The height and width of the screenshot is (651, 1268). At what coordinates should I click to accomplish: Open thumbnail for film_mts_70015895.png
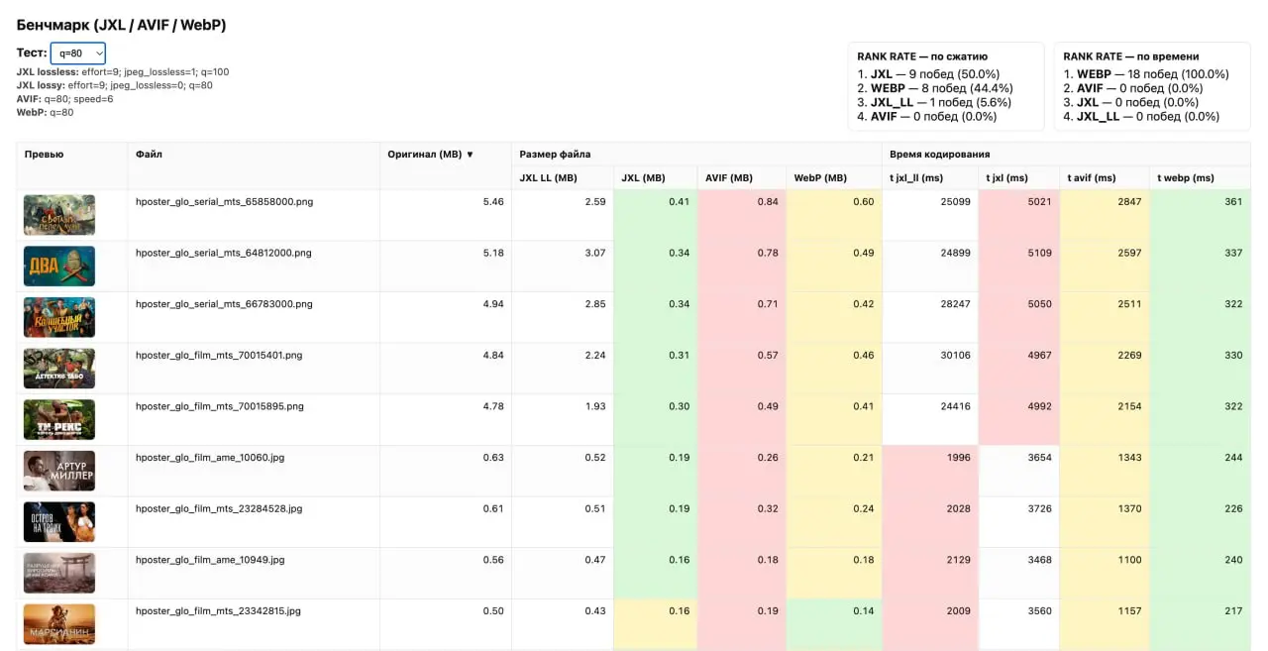point(59,420)
